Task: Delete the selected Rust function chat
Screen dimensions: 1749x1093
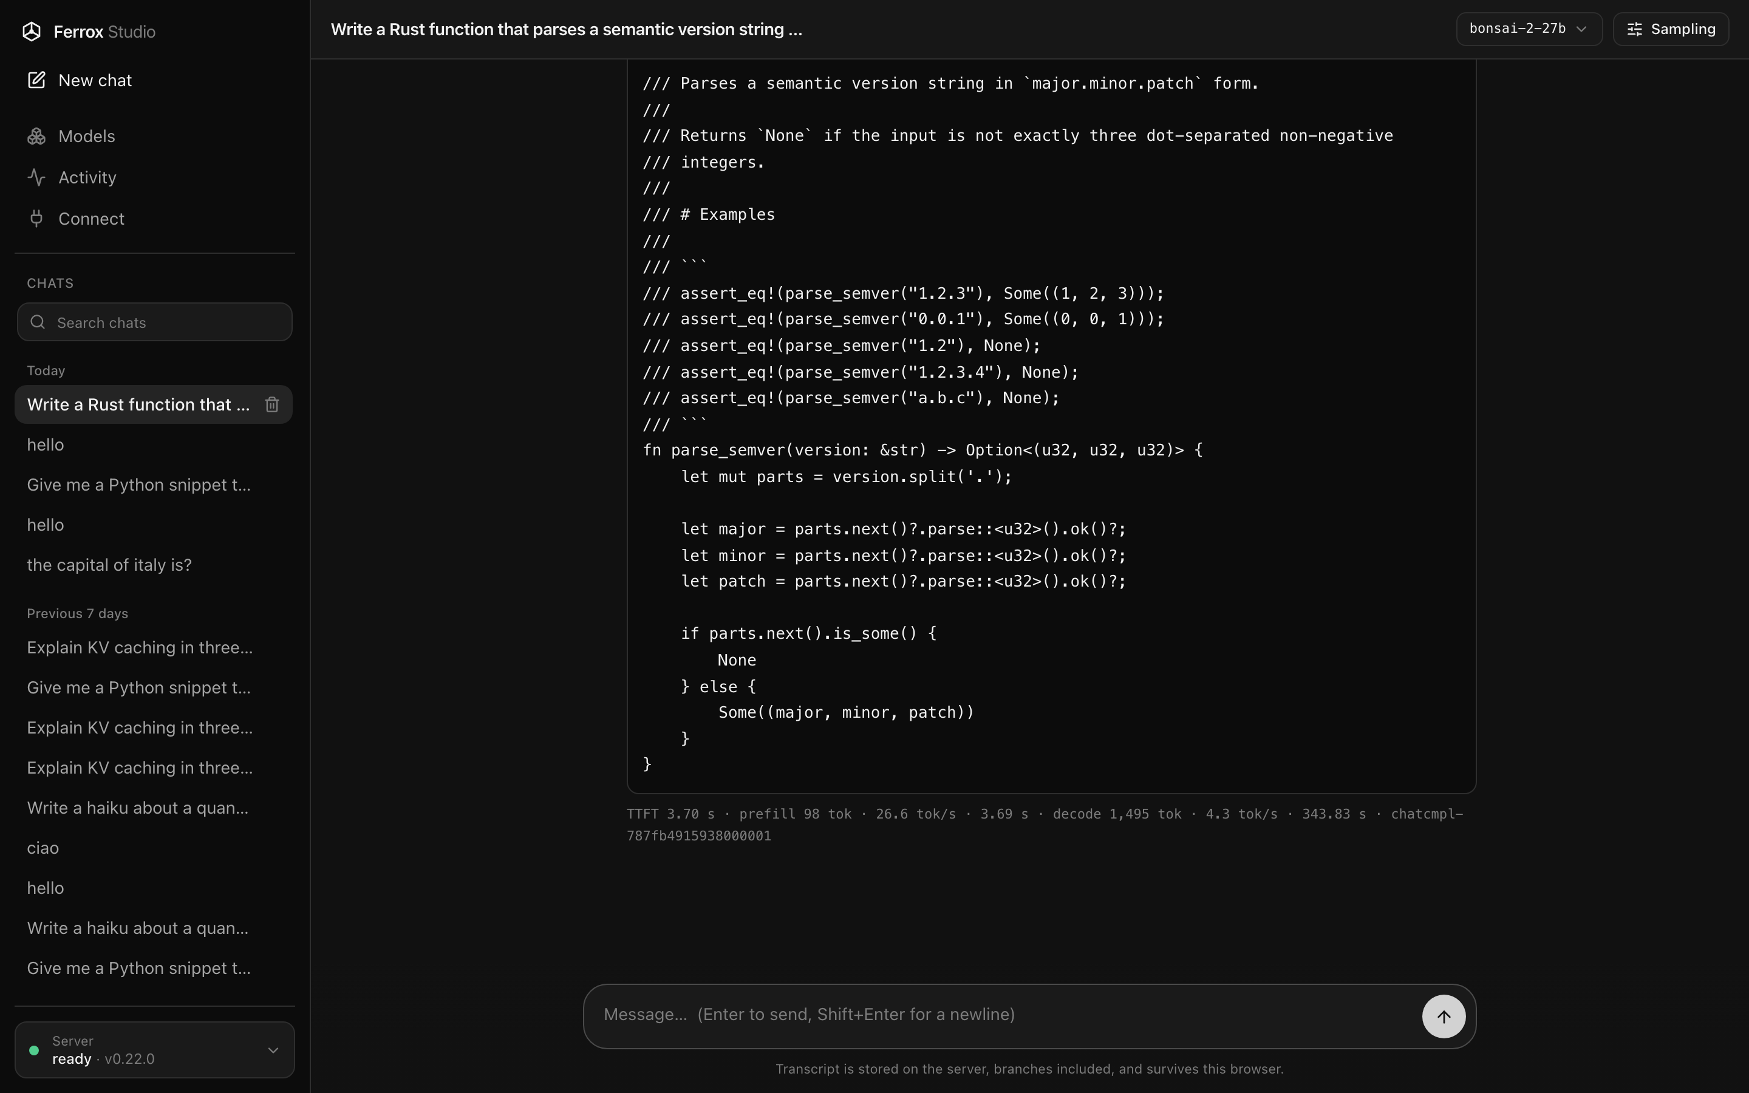Action: click(271, 405)
